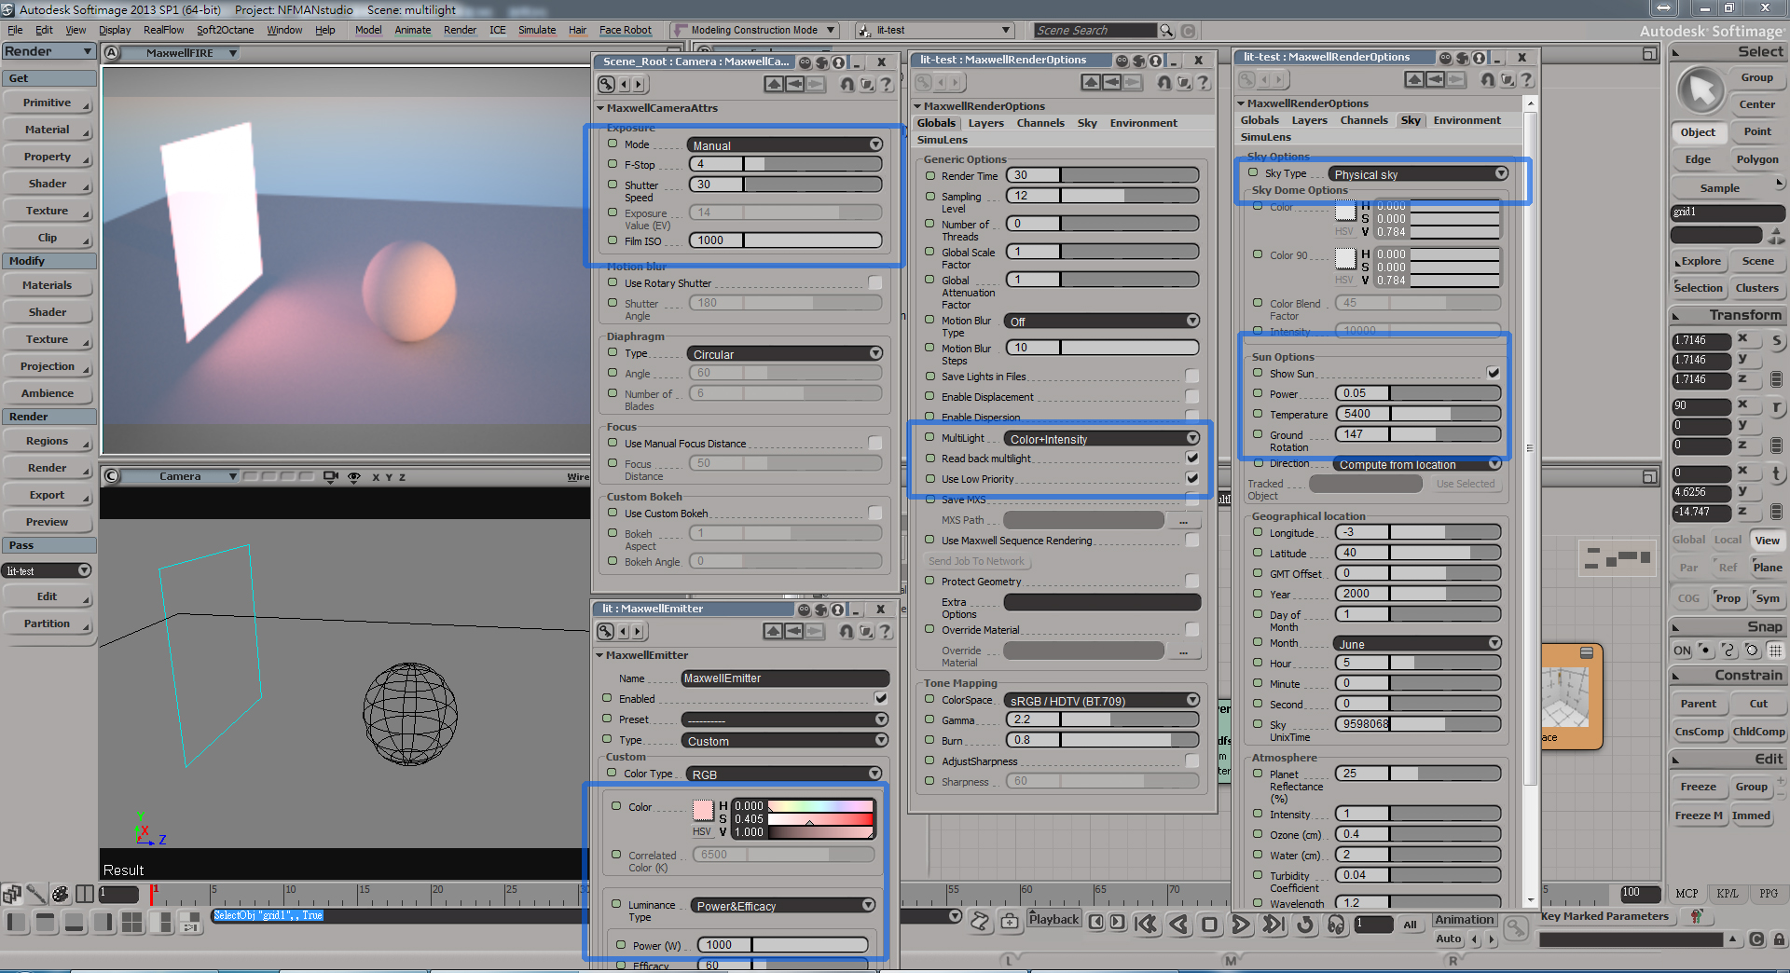This screenshot has width=1790, height=973.
Task: Enable Use Manual Focus Distance checkbox
Action: (x=874, y=443)
